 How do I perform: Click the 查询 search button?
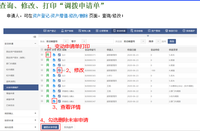(x=172, y=41)
